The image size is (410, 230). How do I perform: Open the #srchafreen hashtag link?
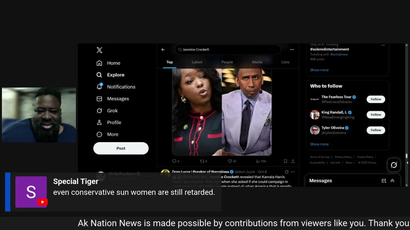pyautogui.click(x=339, y=54)
